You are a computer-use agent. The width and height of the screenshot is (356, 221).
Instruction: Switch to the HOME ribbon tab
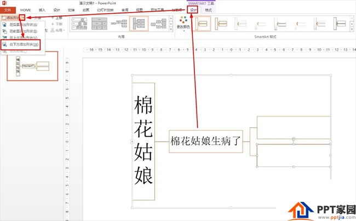pos(25,10)
